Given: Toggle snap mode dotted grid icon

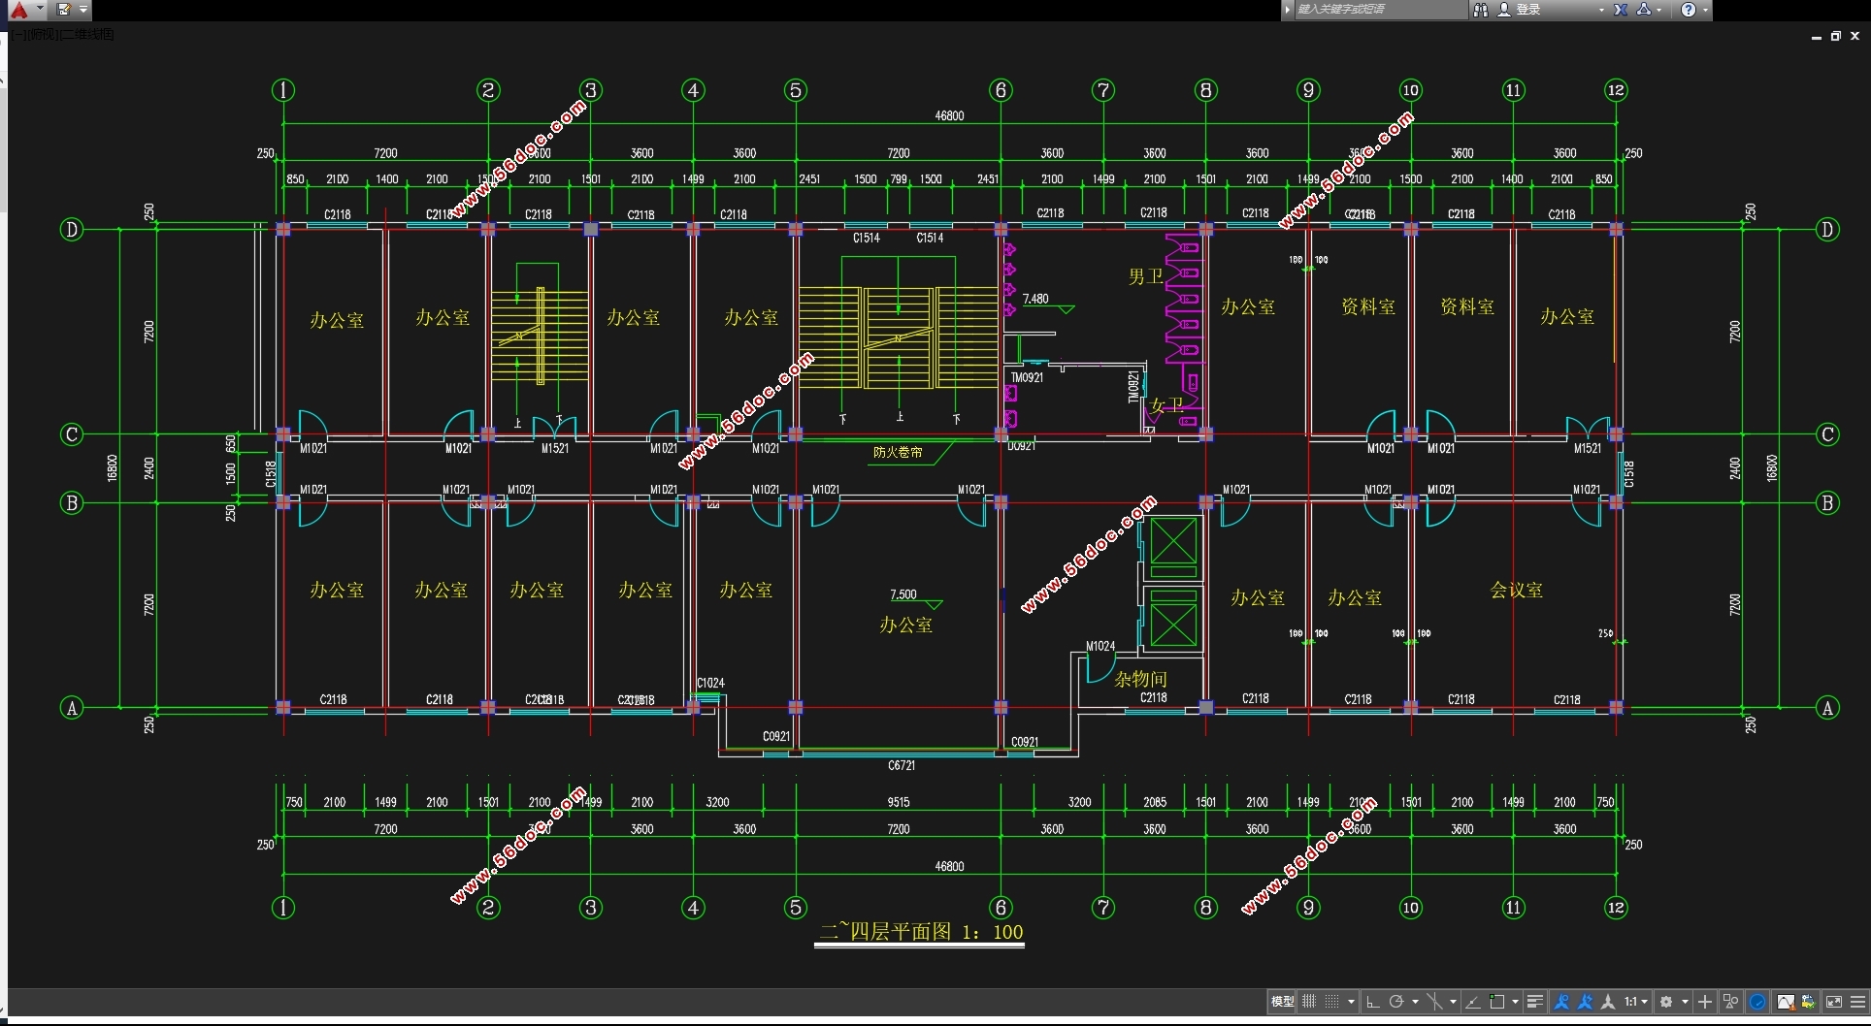Looking at the screenshot, I should click(x=1333, y=1002).
